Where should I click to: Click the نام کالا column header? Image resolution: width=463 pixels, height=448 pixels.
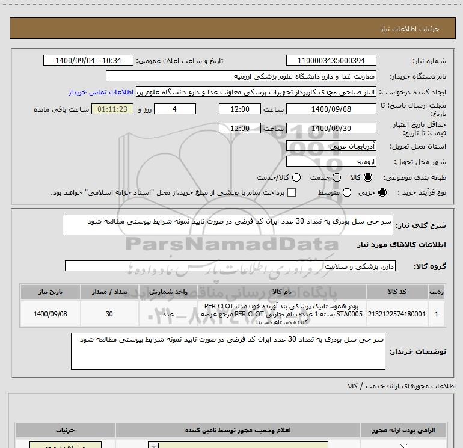[281, 292]
